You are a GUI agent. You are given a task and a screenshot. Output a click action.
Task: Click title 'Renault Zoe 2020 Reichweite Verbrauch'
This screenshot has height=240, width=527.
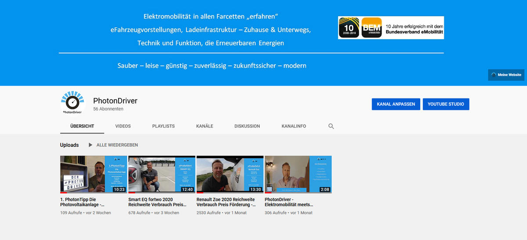click(x=226, y=202)
